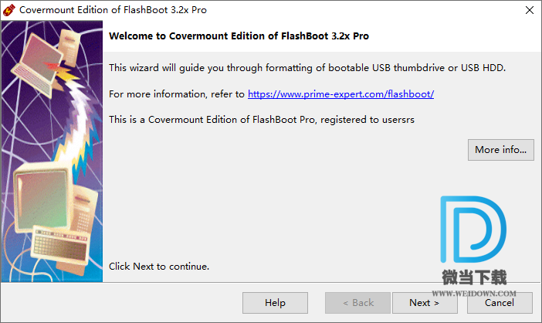Click the disabled Back button
The height and width of the screenshot is (323, 542).
click(357, 303)
